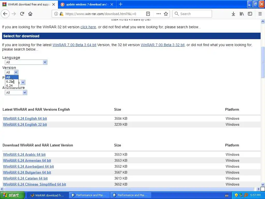
Task: Open the Library icon in toolbar
Action: (x=242, y=14)
